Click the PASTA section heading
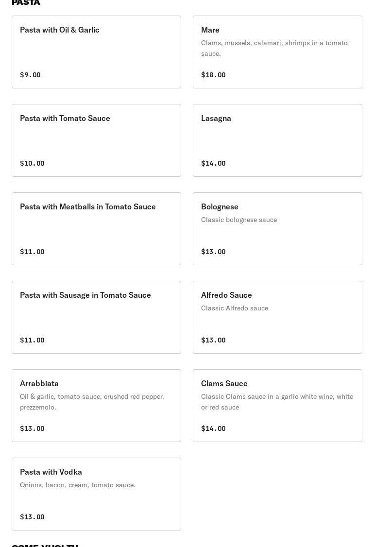This screenshot has width=374, height=547. 26,2
